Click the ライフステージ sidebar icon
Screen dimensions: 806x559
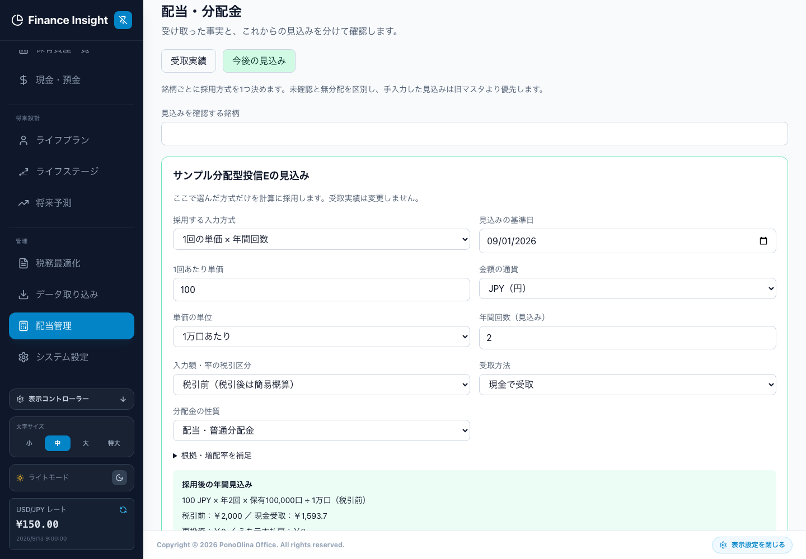24,172
